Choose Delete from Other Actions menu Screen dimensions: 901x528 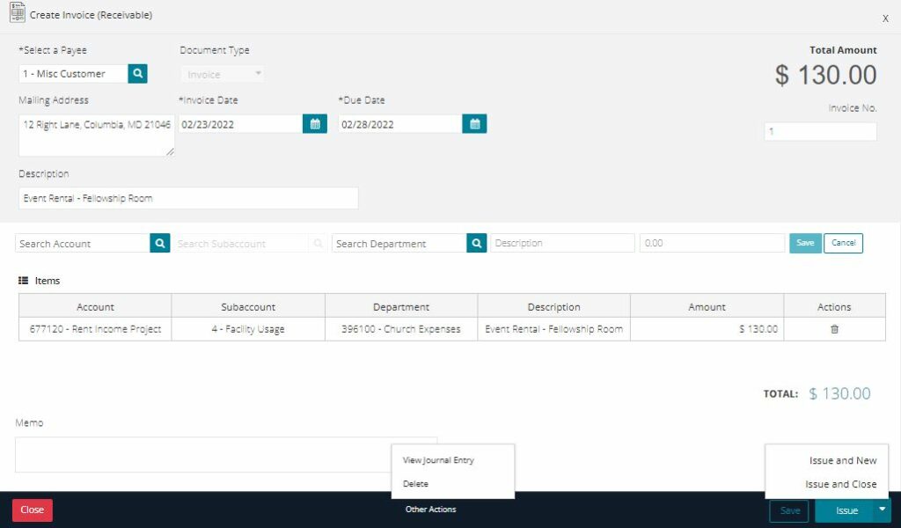(x=414, y=483)
